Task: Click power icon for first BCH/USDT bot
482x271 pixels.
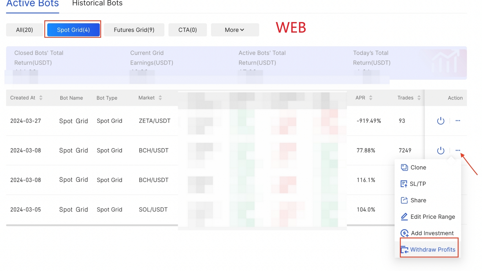Action: click(x=440, y=150)
